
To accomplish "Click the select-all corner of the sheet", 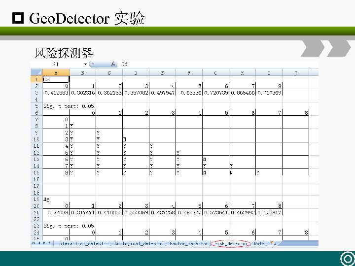I will coord(36,72).
